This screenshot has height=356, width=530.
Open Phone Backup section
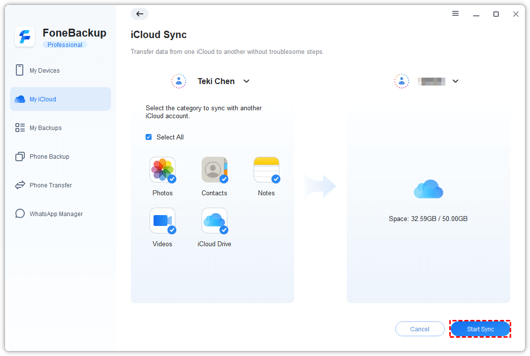click(x=60, y=156)
